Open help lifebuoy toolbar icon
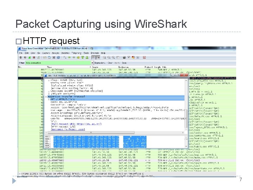This screenshot has height=190, width=253. click(144, 57)
